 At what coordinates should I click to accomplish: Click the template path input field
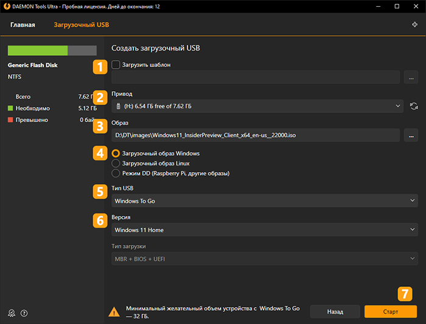[256, 77]
